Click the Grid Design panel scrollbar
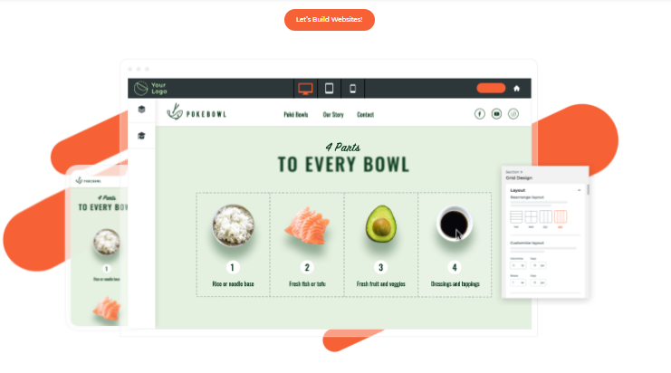 coord(588,189)
